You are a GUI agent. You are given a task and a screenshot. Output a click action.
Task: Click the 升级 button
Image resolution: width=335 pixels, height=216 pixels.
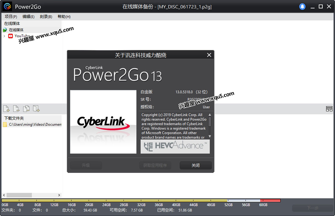coord(86,165)
